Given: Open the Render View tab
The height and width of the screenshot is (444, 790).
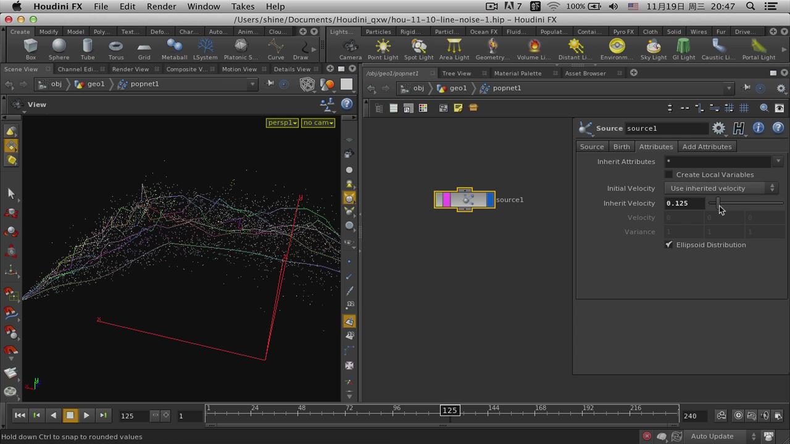Looking at the screenshot, I should pos(130,69).
